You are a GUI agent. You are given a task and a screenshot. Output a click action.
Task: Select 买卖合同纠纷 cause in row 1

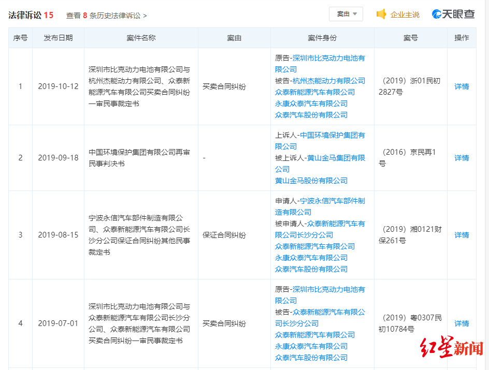tap(224, 86)
